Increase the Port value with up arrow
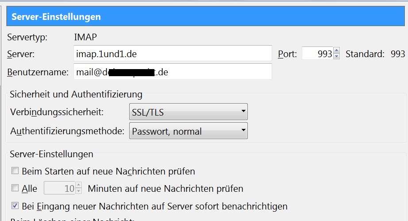 click(x=337, y=51)
